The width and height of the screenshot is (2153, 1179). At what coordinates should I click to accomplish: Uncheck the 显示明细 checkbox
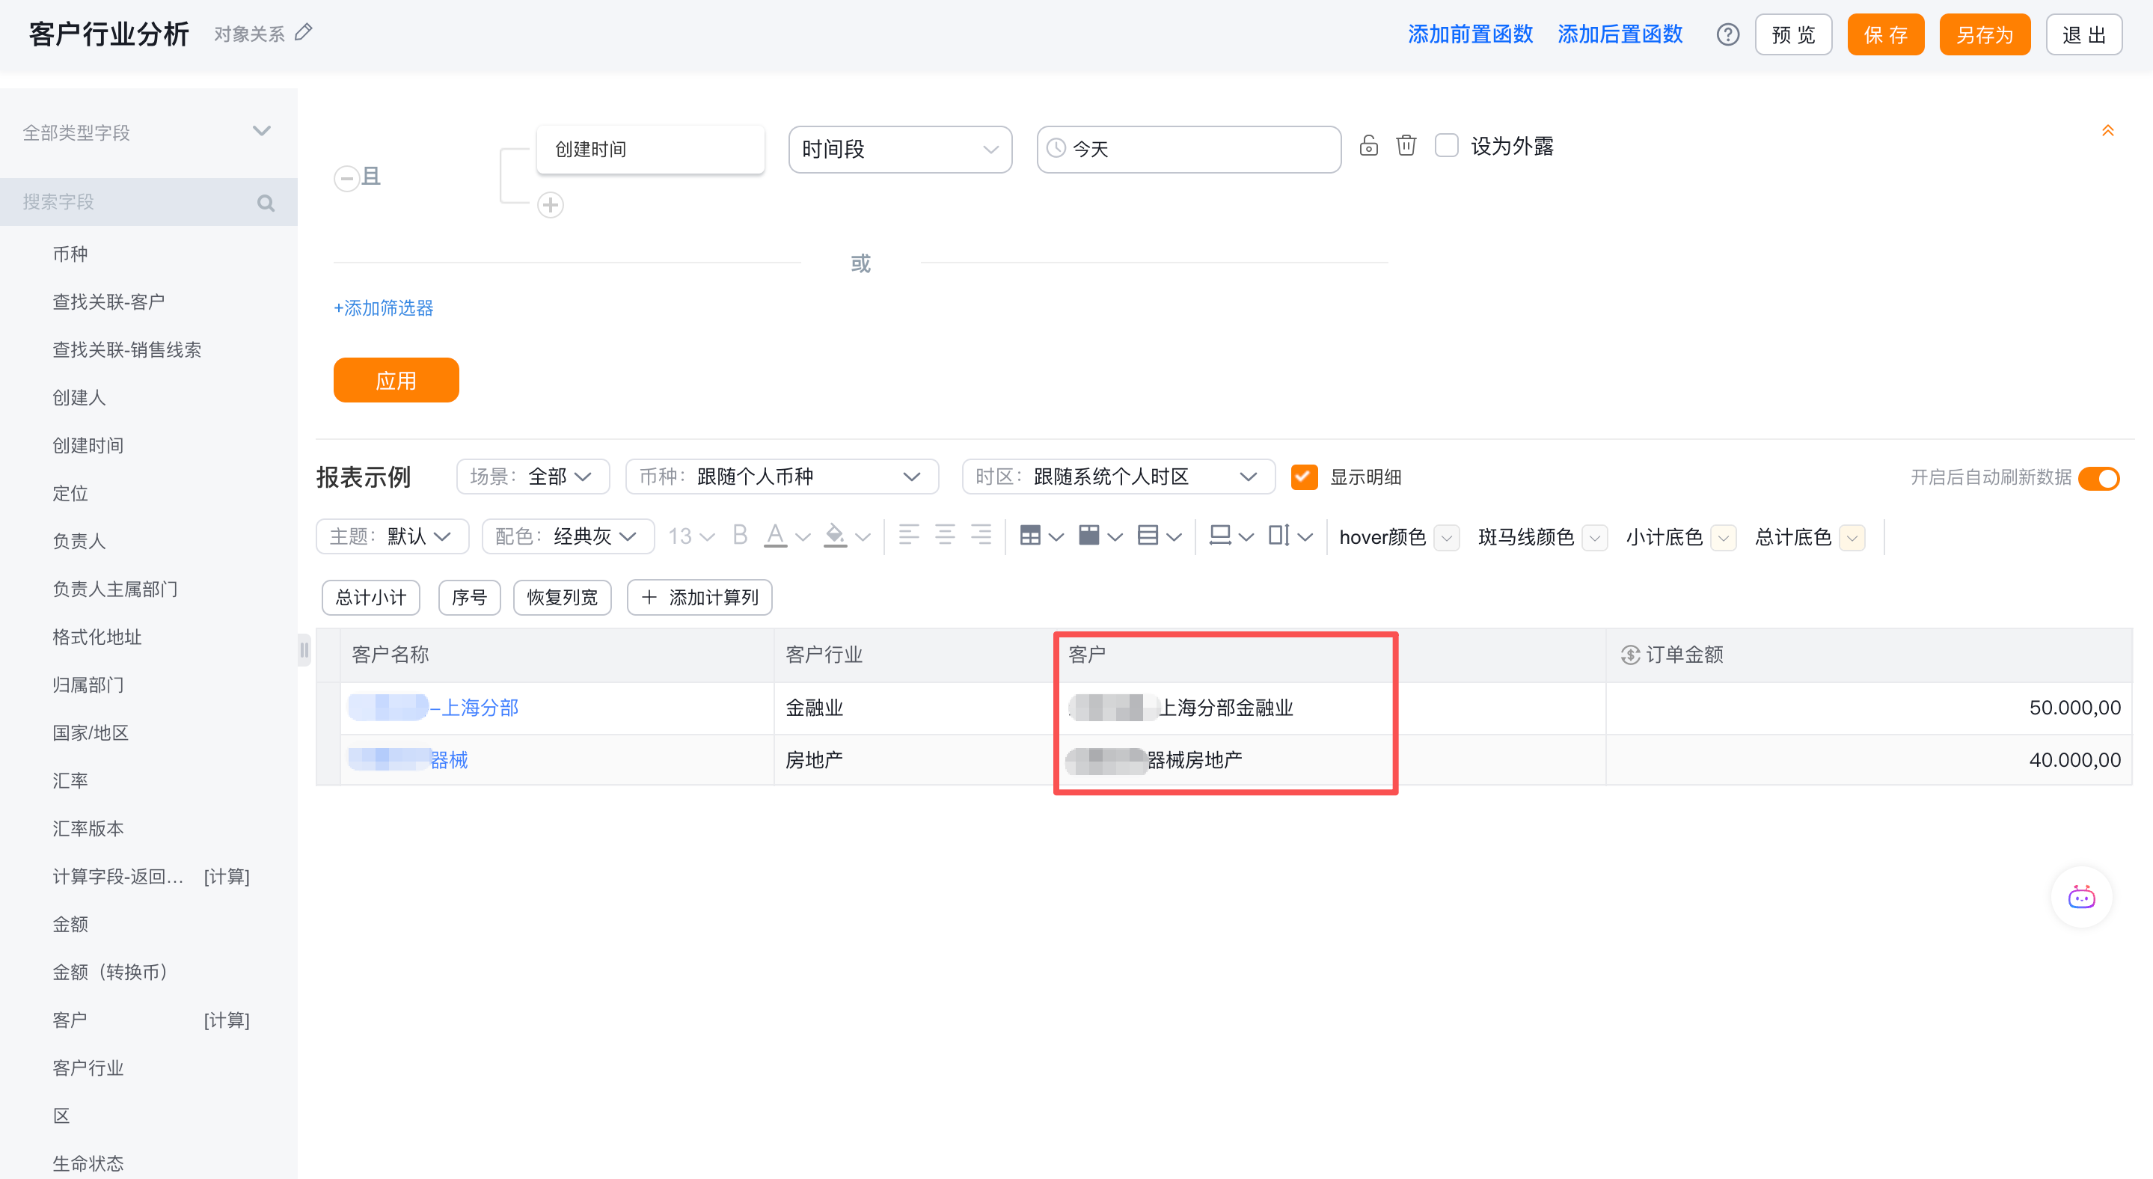[x=1304, y=477]
